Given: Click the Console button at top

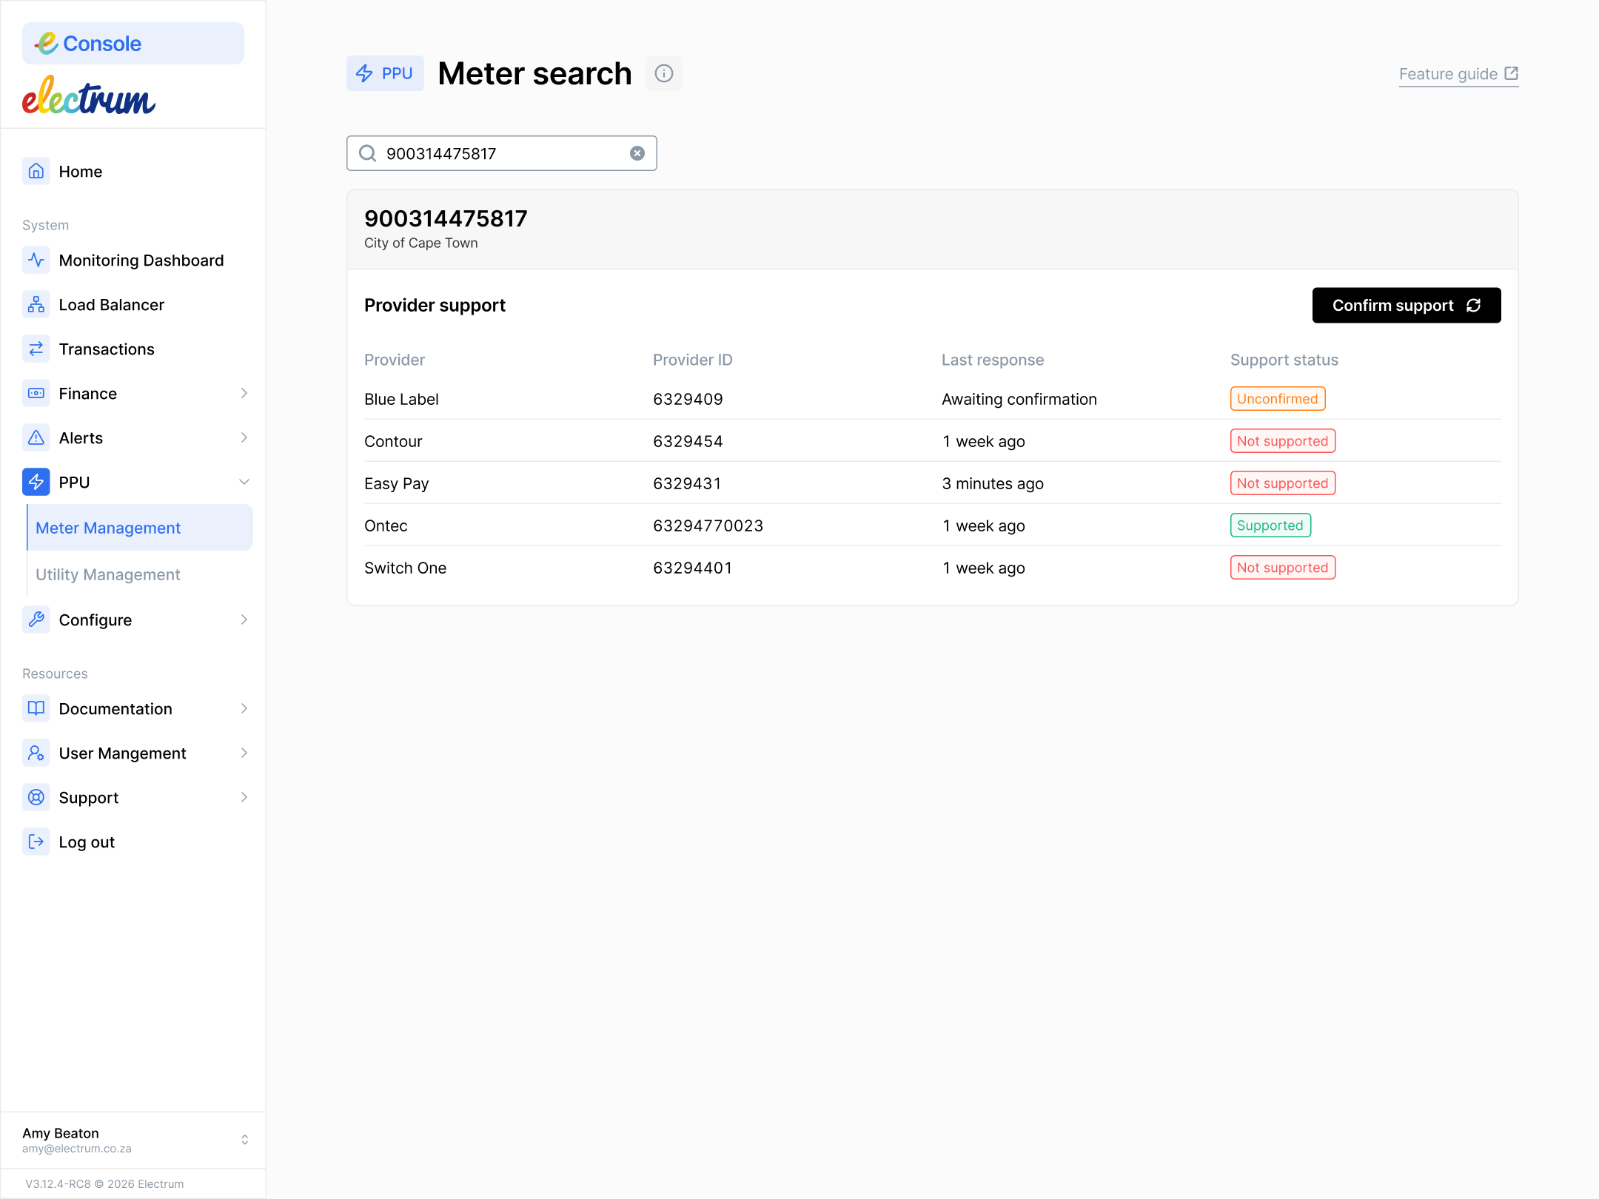Looking at the screenshot, I should tap(133, 43).
